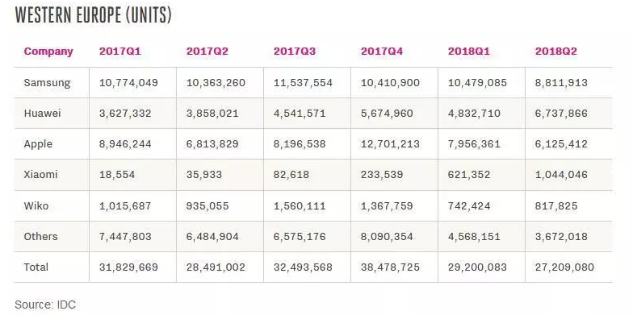Screen dimensions: 633x315
Task: Select the 2017Q4 total 38,478,725
Action: point(391,267)
